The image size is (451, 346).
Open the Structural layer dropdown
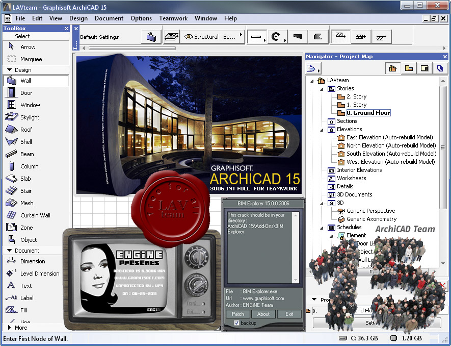click(213, 37)
